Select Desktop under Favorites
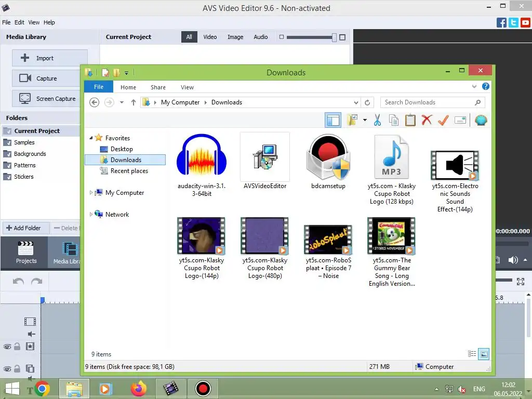The image size is (532, 399). pos(122,149)
